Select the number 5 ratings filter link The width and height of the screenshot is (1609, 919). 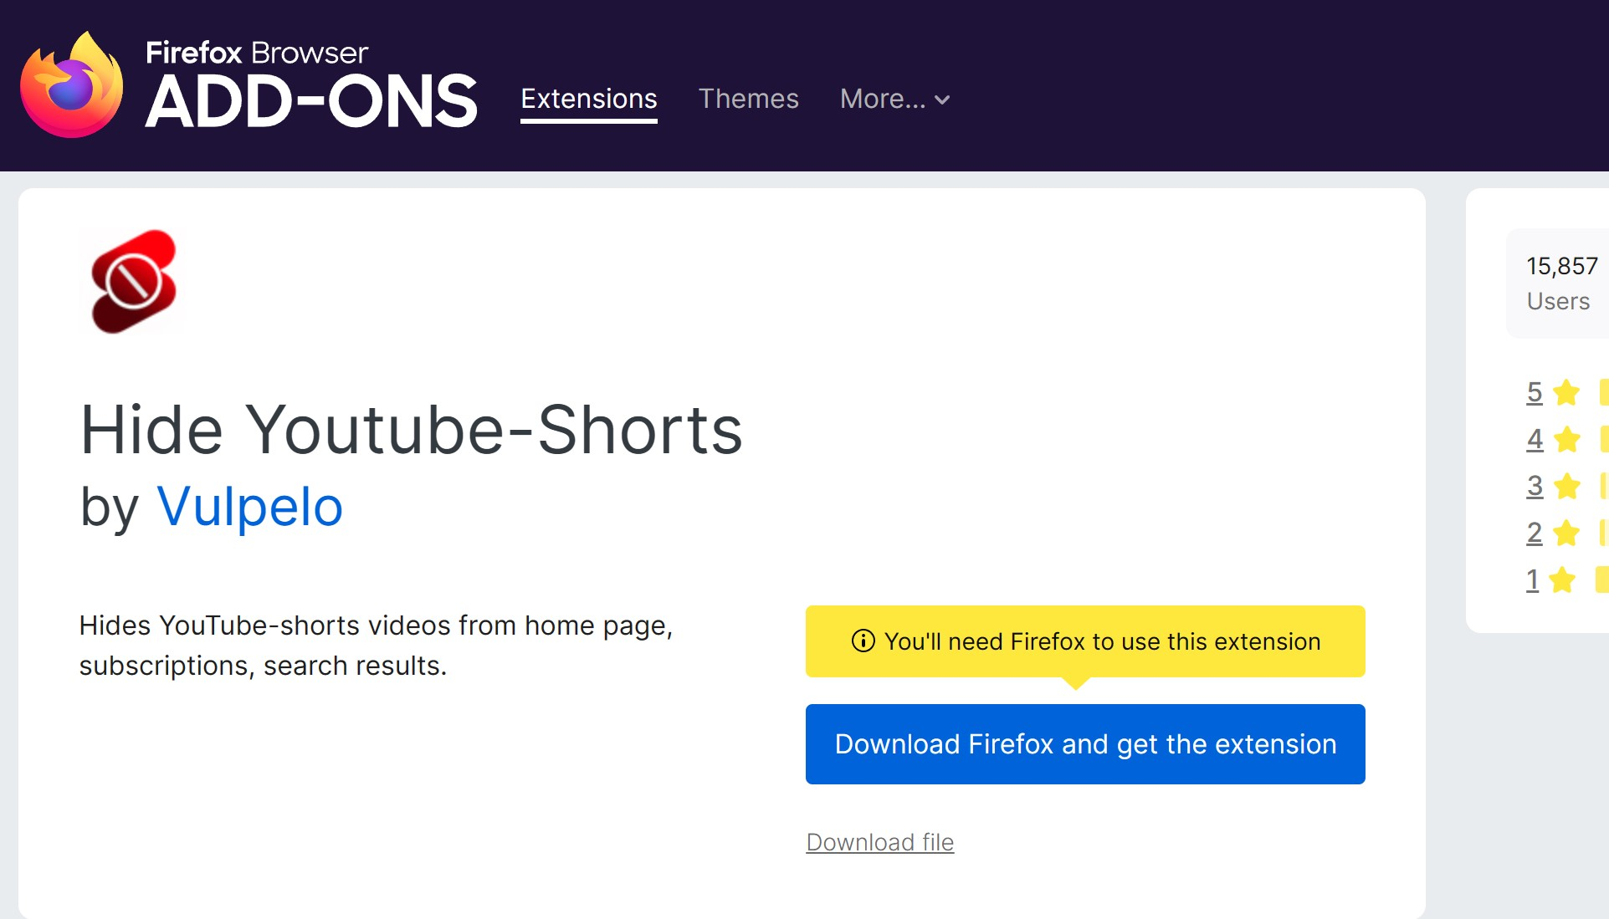(x=1535, y=391)
